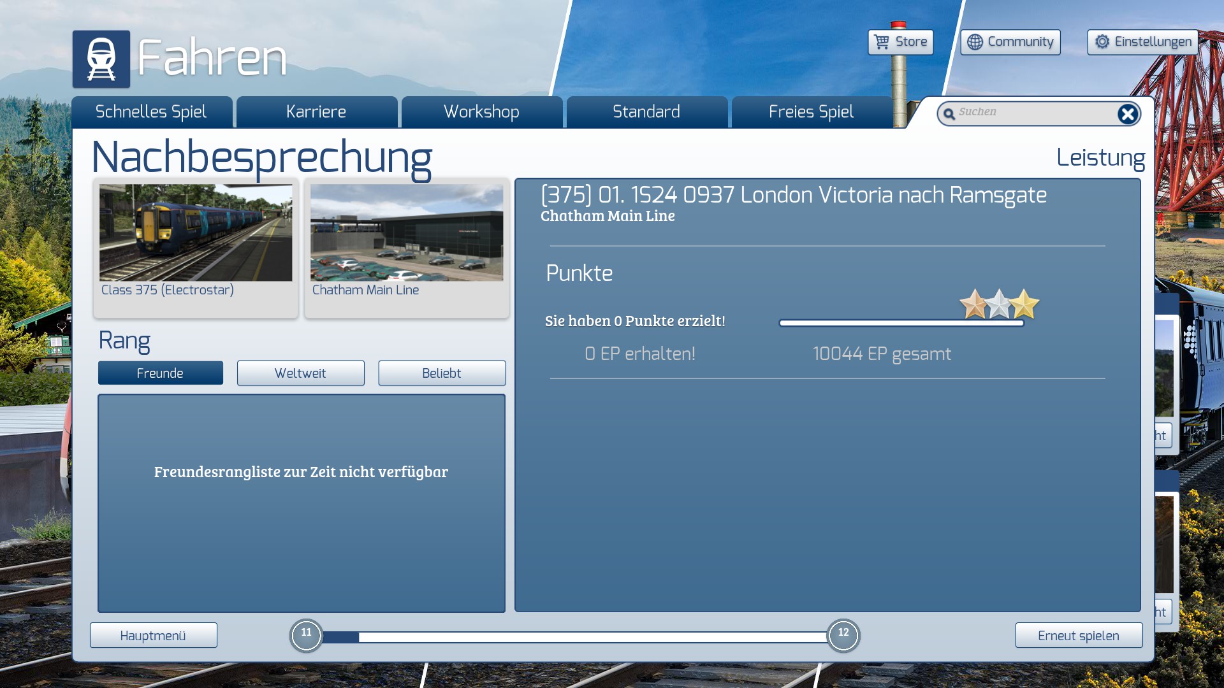This screenshot has width=1224, height=688.
Task: Open the Store via cart icon
Action: tap(882, 42)
